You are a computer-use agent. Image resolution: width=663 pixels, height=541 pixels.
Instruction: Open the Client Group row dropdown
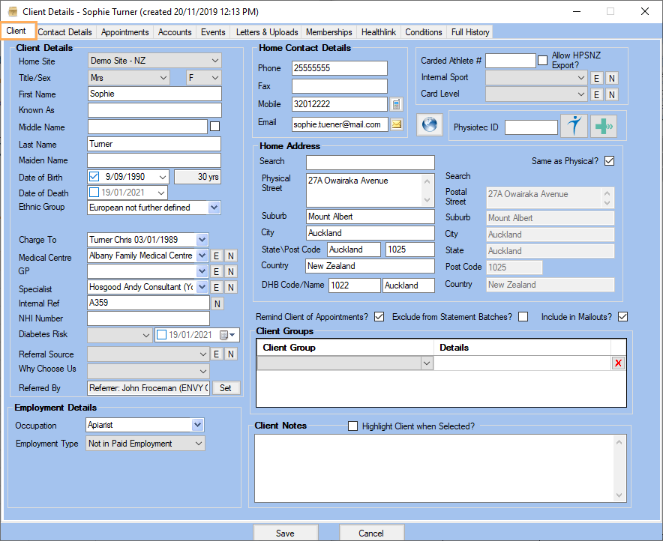point(427,363)
